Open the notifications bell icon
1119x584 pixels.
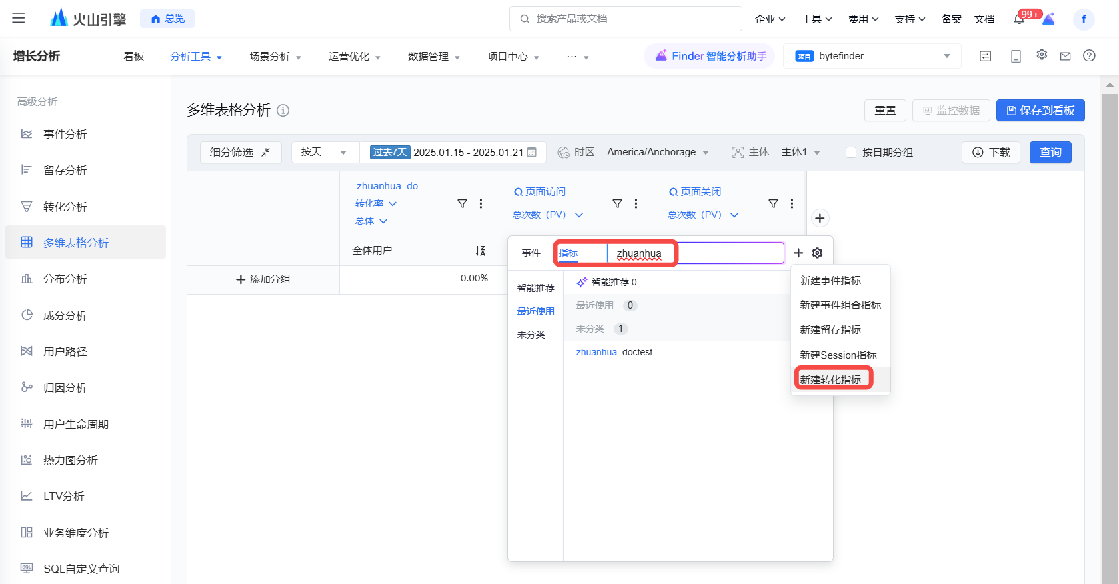(x=1019, y=19)
